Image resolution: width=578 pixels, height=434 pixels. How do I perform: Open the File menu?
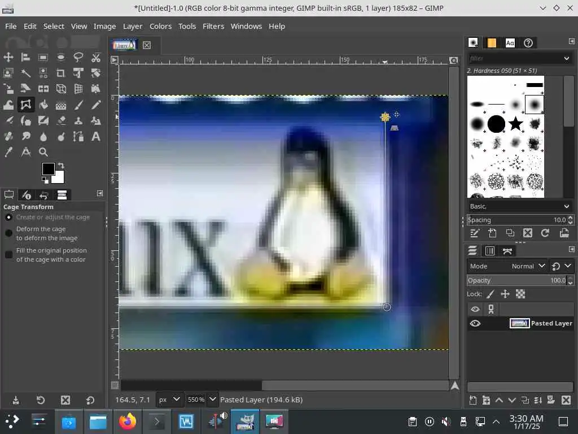(11, 26)
